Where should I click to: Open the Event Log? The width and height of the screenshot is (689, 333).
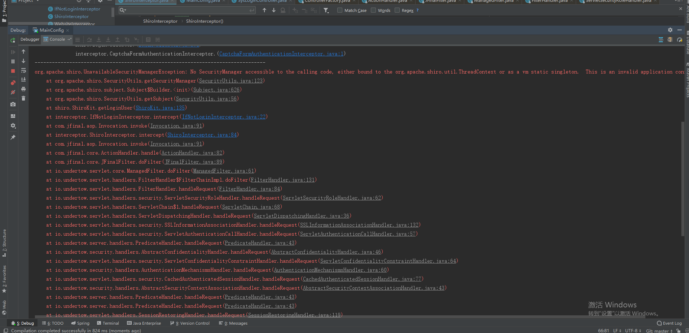point(670,323)
